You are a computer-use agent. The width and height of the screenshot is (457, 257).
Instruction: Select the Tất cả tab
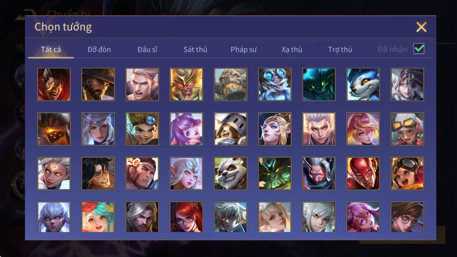click(x=51, y=49)
